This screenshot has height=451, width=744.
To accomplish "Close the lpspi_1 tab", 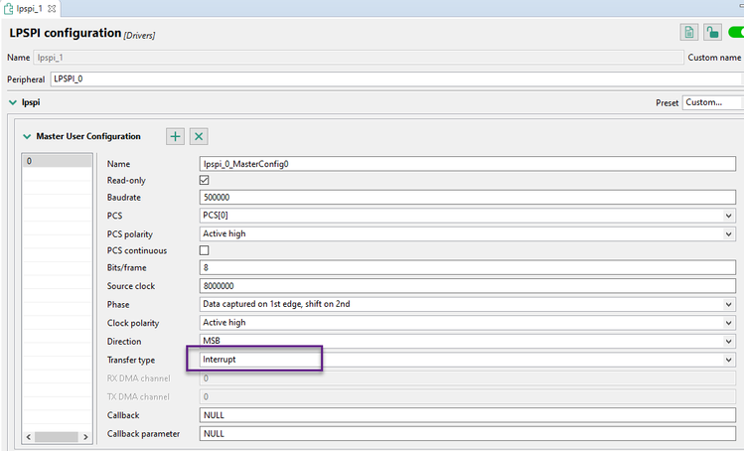I will pos(53,8).
